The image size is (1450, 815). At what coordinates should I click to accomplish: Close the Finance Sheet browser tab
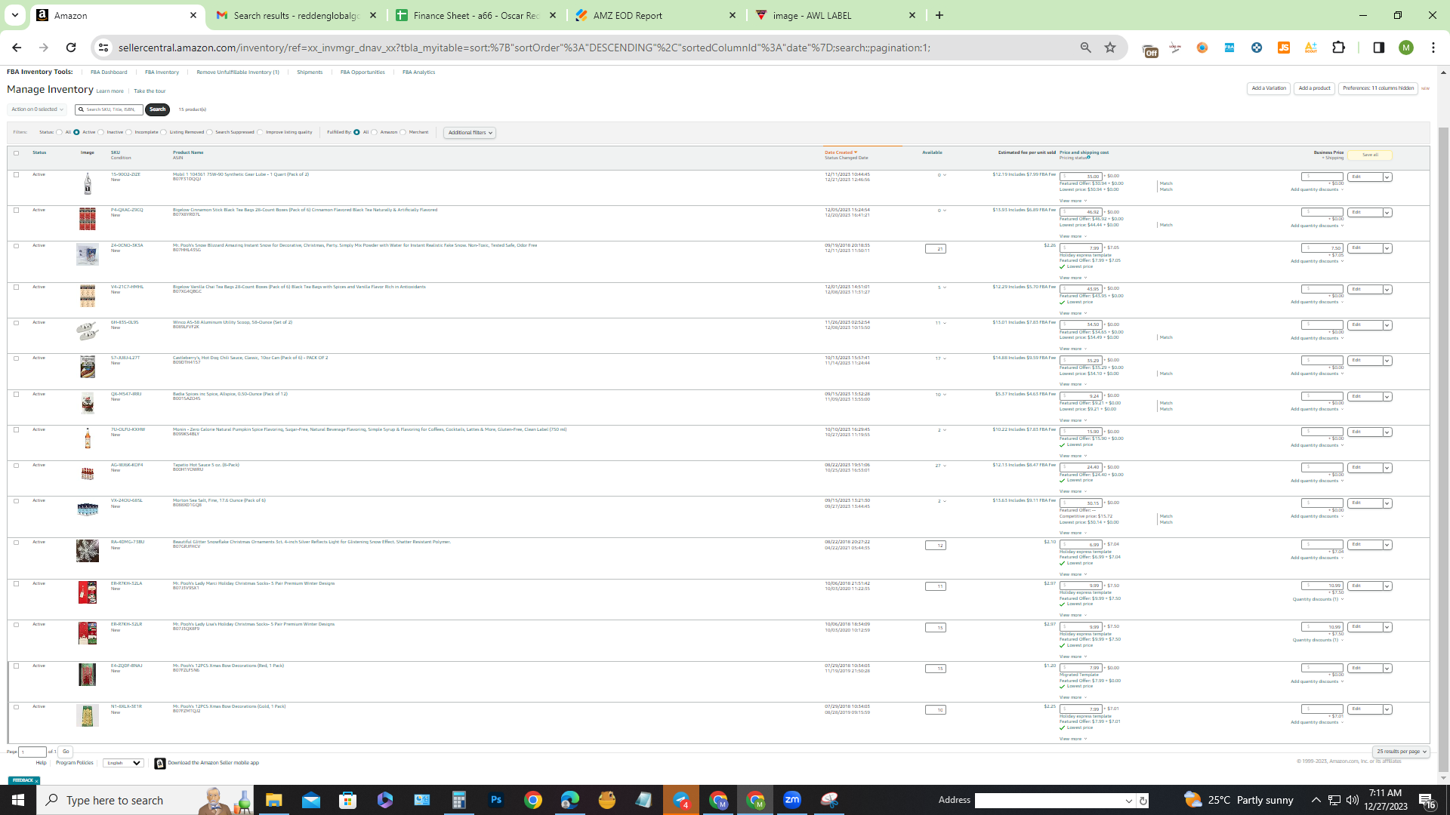553,15
